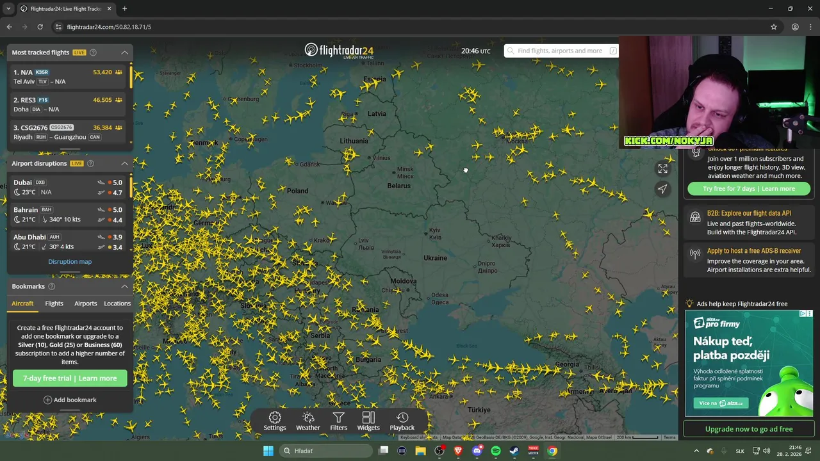This screenshot has height=461, width=820.
Task: Open the Bahrain BAH disruption row
Action: point(68,214)
